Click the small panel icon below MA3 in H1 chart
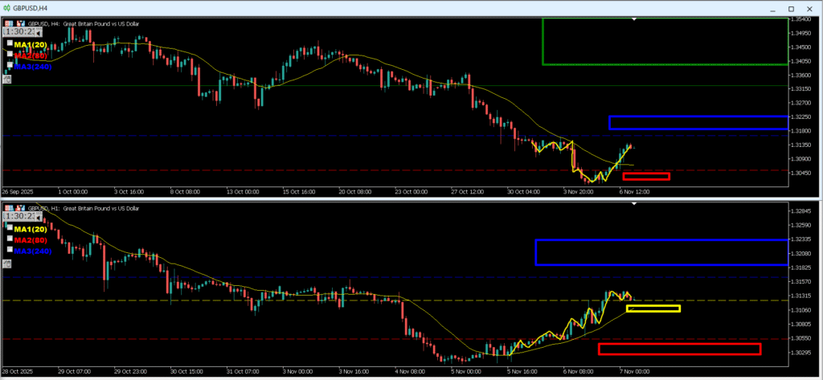Image resolution: width=823 pixels, height=380 pixels. click(7, 263)
